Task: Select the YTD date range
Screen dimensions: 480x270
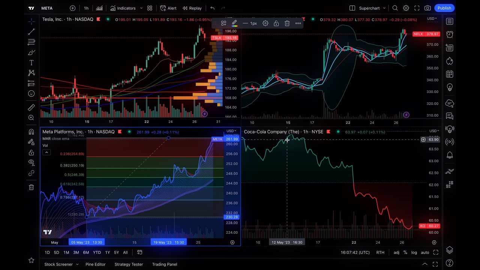Action: point(97,252)
